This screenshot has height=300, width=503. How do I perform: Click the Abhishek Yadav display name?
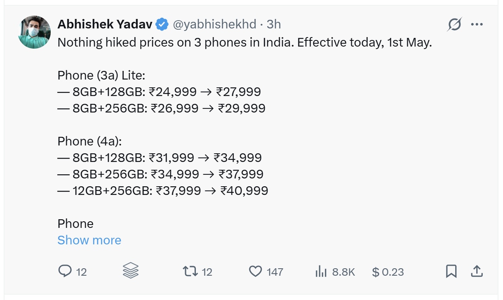point(105,24)
